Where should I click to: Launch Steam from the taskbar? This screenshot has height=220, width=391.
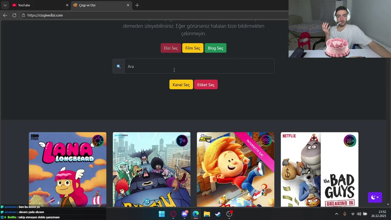pyautogui.click(x=218, y=214)
